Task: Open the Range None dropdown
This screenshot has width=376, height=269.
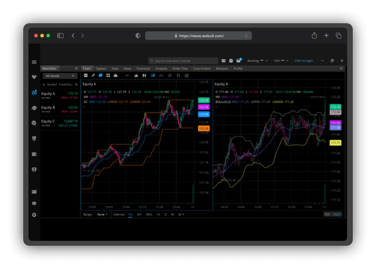Action: click(102, 214)
